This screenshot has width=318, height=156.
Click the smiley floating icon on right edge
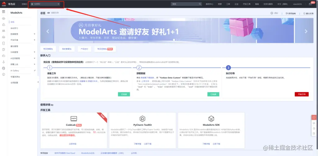pos(314,123)
